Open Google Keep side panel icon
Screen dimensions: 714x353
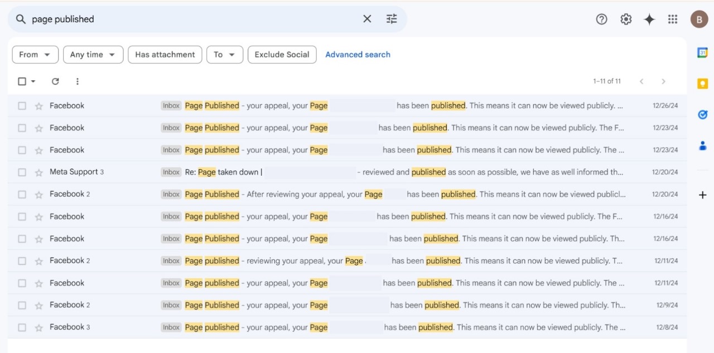703,84
